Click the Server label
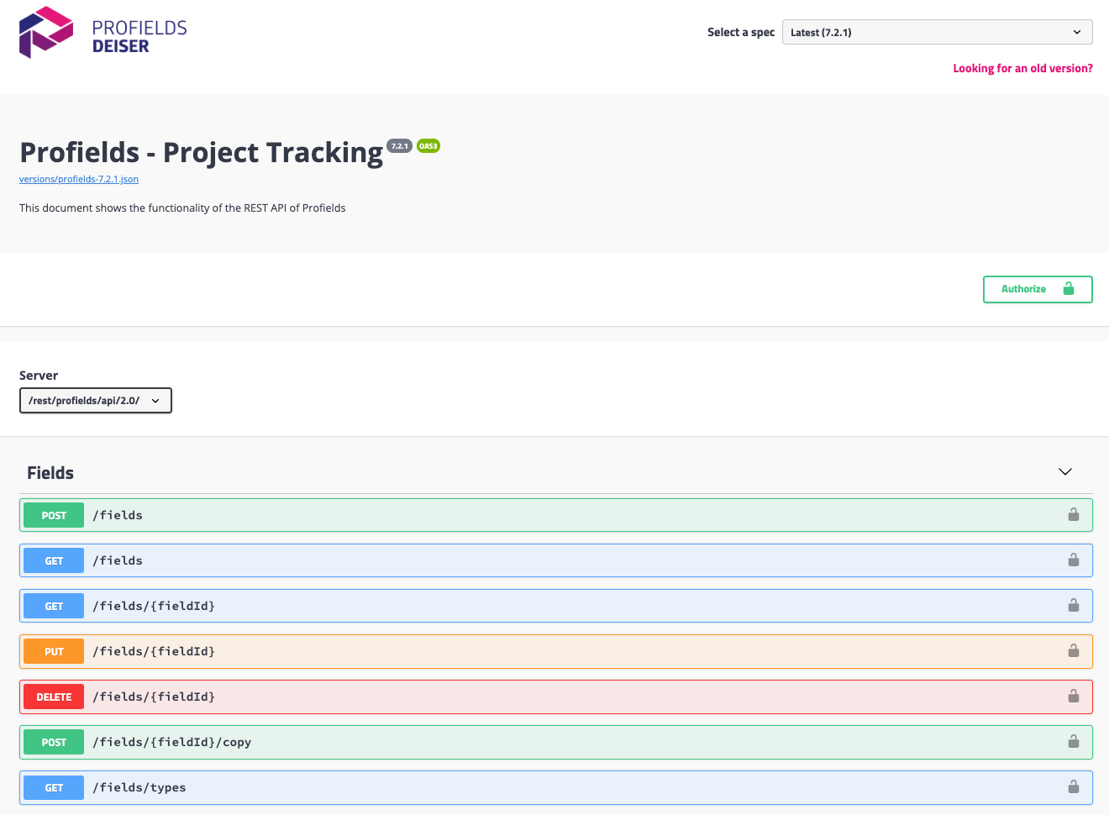The image size is (1109, 815). coord(39,376)
